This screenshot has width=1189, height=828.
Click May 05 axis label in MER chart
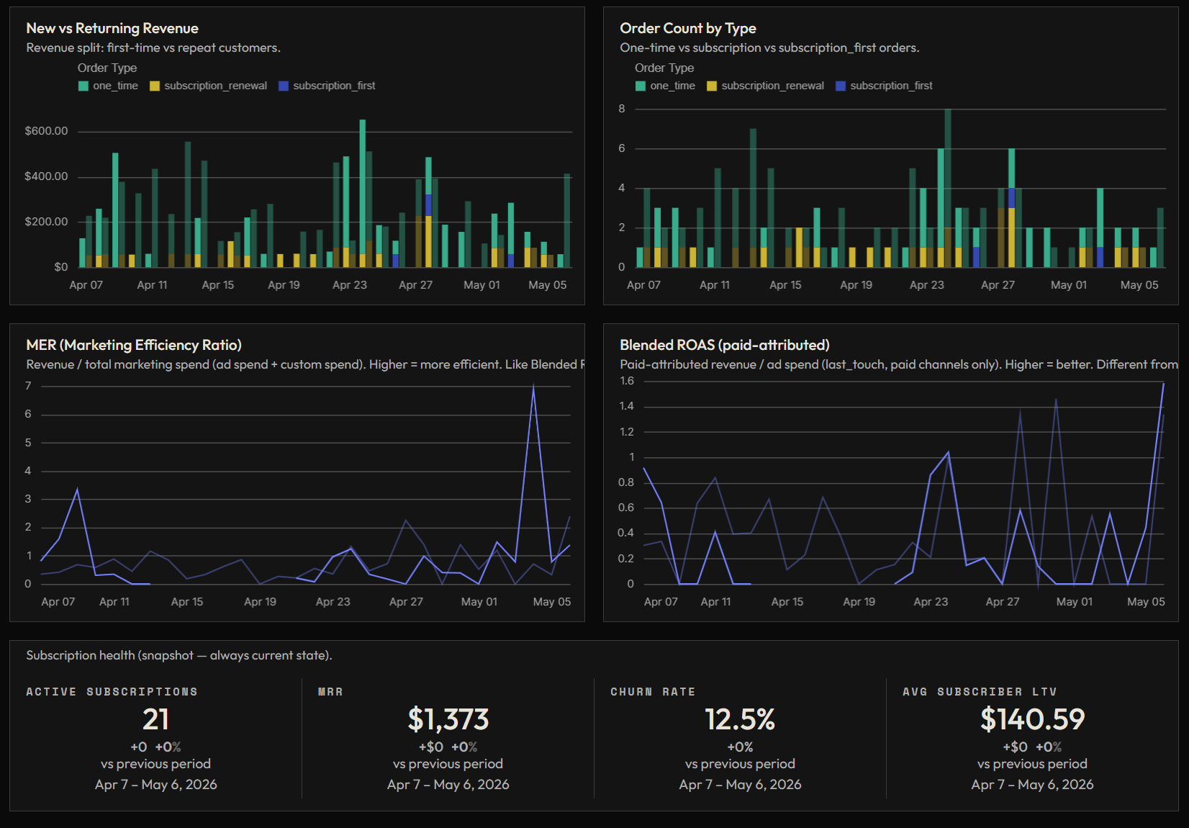pos(551,602)
